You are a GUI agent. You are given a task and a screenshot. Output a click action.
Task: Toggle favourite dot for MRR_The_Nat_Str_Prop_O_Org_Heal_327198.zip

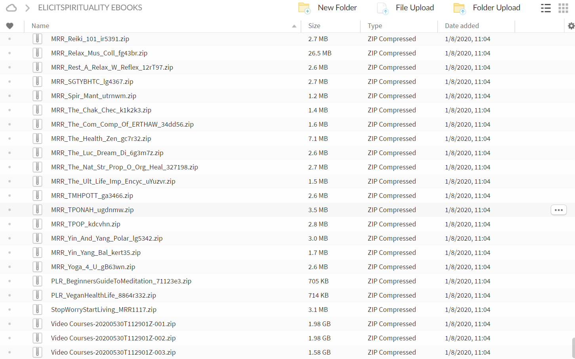(x=10, y=167)
